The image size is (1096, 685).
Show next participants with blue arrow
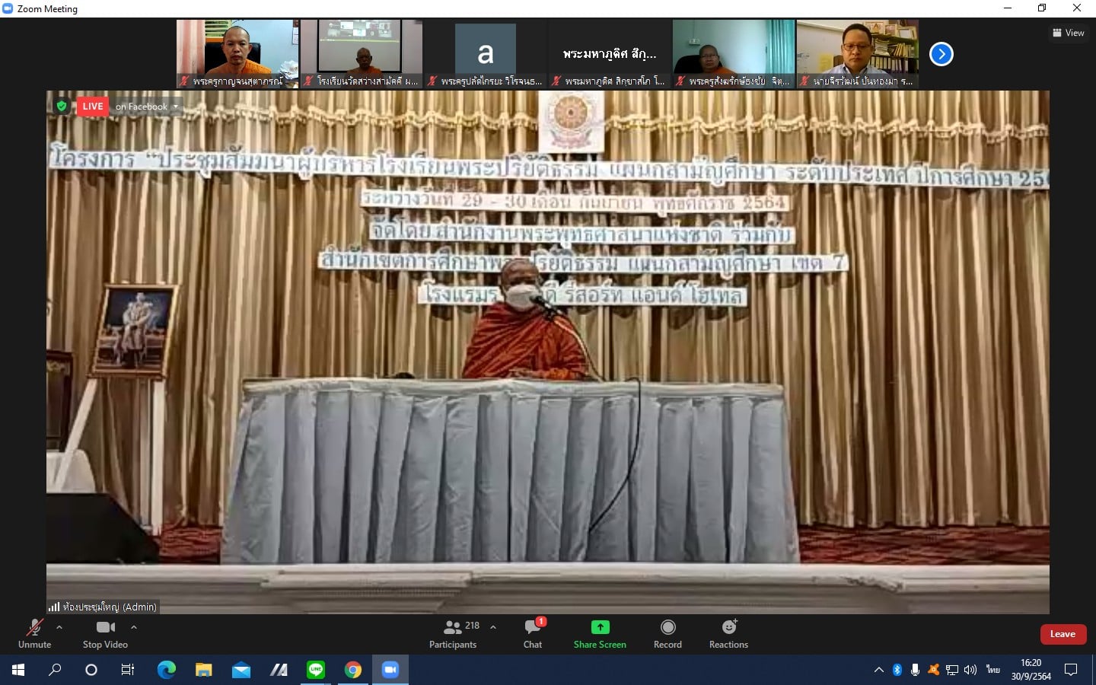coord(941,54)
